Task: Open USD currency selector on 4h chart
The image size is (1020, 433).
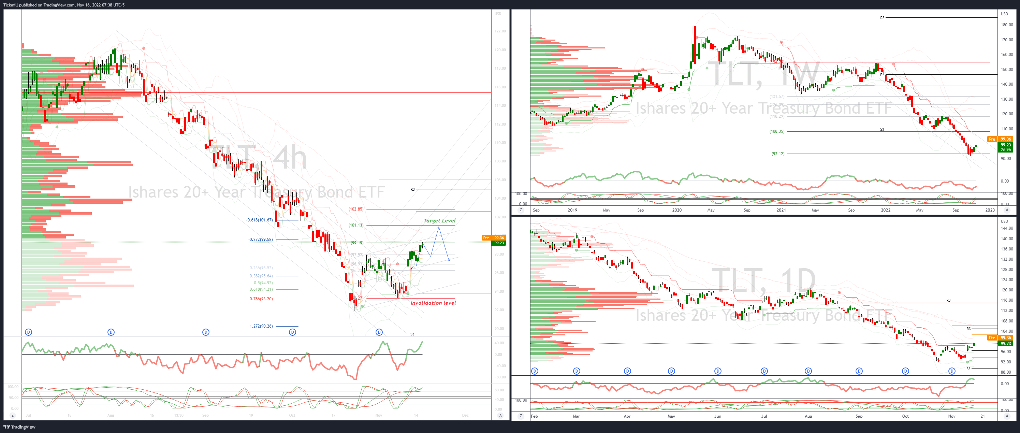Action: 498,14
